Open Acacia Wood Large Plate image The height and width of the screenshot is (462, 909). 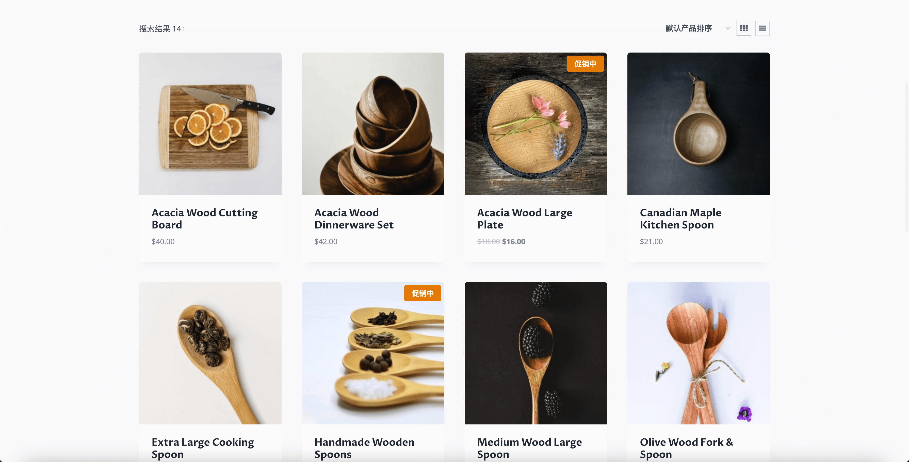pos(536,124)
